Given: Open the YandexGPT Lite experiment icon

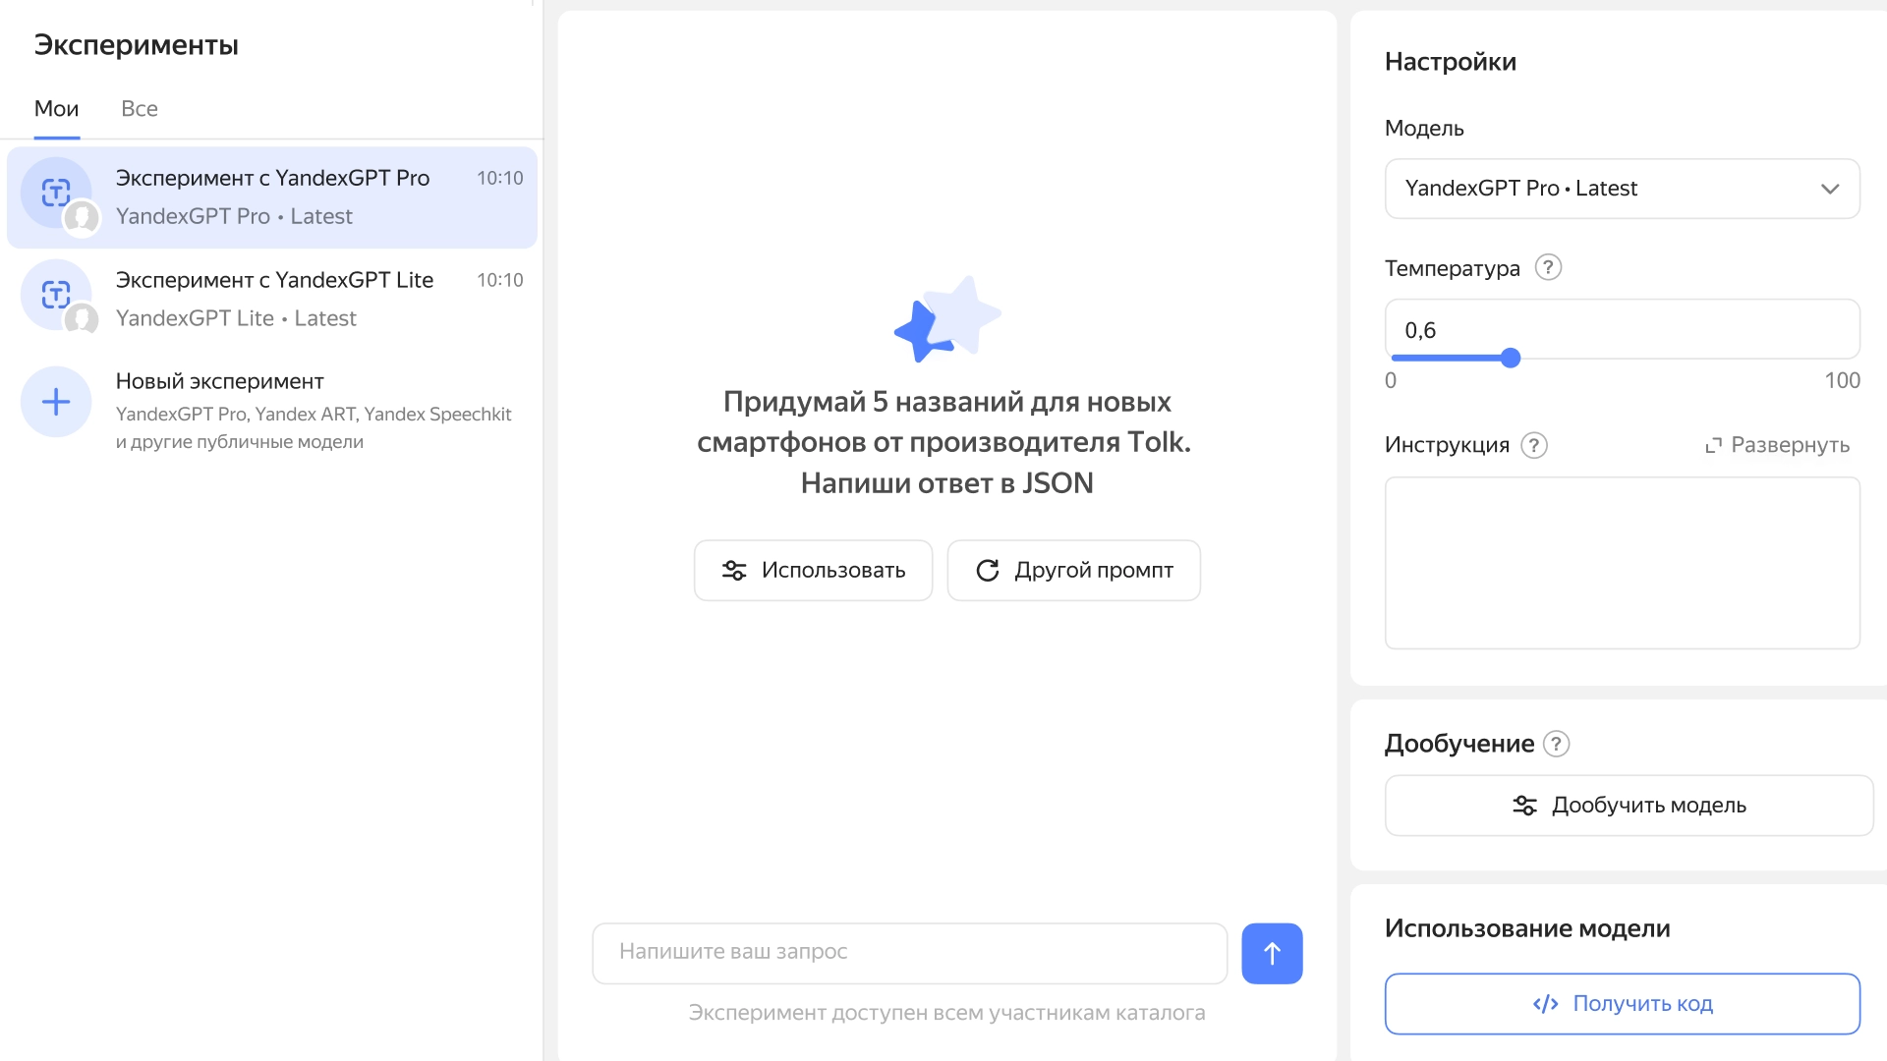Looking at the screenshot, I should point(56,295).
